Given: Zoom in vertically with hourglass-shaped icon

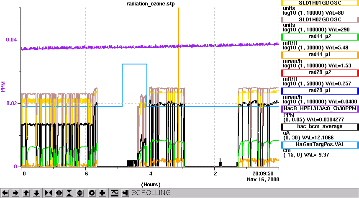Looking at the screenshot, I should 69,193.
